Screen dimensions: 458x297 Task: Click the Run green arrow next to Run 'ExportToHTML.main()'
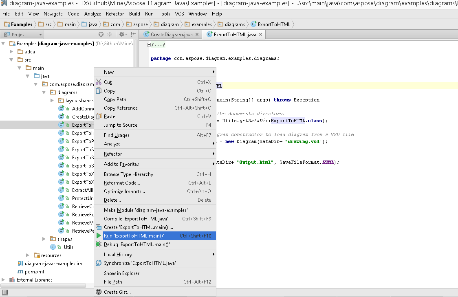(x=98, y=235)
